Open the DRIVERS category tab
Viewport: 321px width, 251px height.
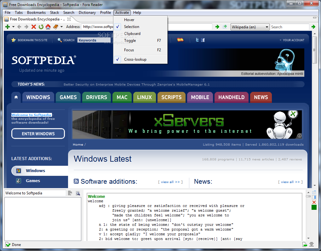[96, 97]
